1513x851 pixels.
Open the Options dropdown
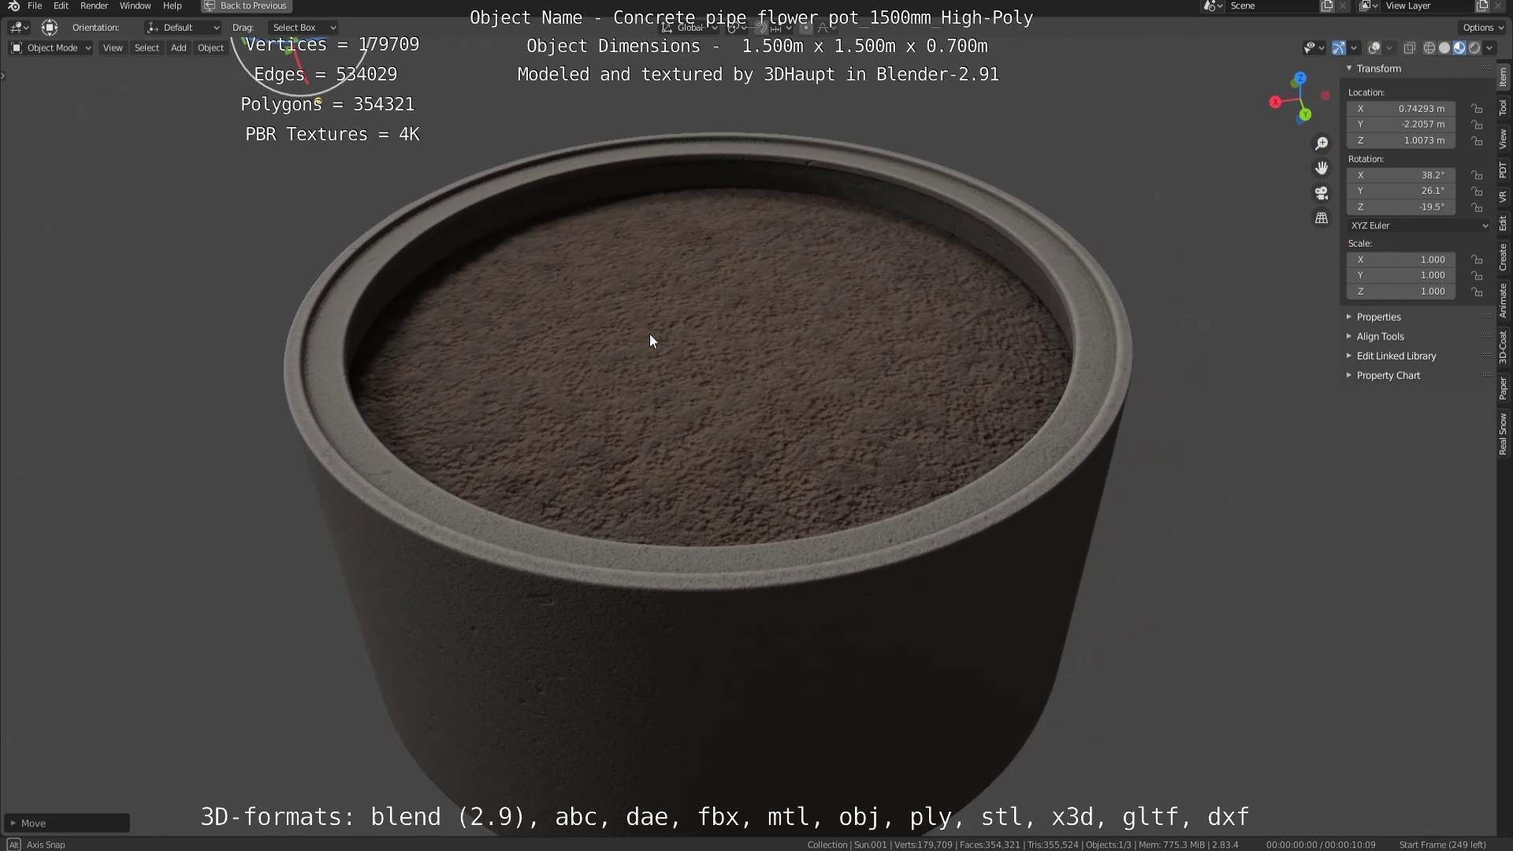1483,28
